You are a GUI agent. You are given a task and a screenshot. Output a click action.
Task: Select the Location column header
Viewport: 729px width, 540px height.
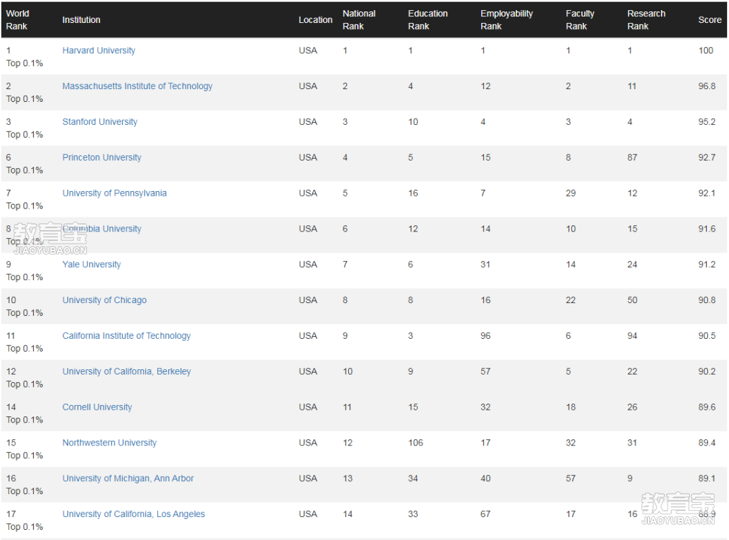(315, 20)
